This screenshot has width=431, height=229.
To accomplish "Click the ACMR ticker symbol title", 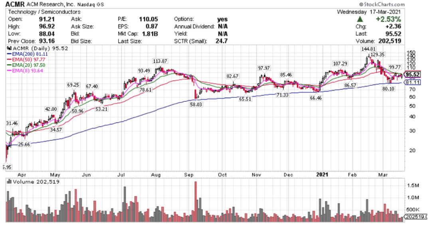I will (x=15, y=4).
